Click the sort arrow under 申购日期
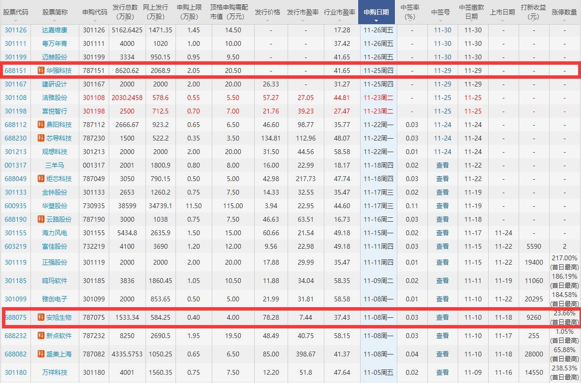 377,21
